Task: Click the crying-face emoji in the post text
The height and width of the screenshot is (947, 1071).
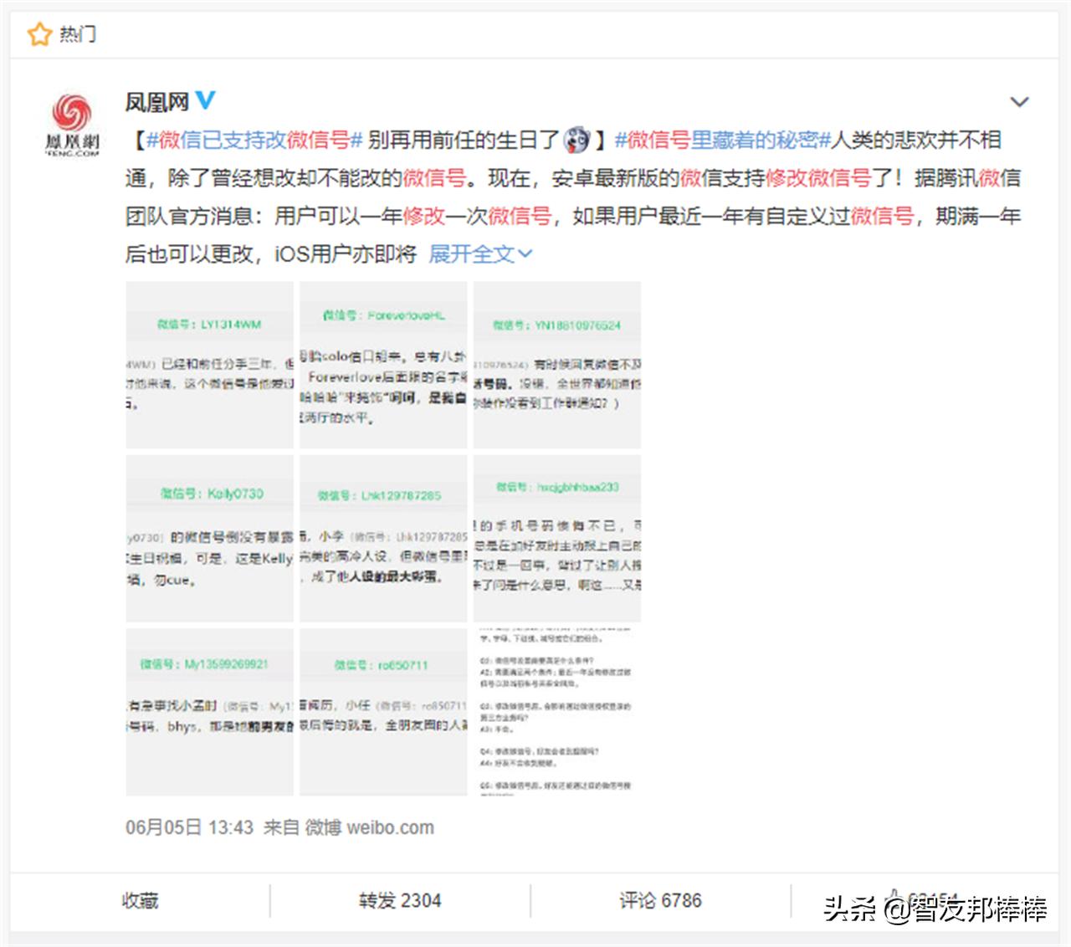Action: pos(576,139)
